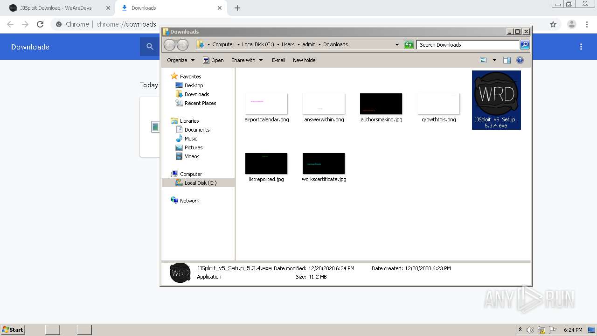Open the Chrome profile avatar icon
The image size is (597, 336).
tap(572, 24)
